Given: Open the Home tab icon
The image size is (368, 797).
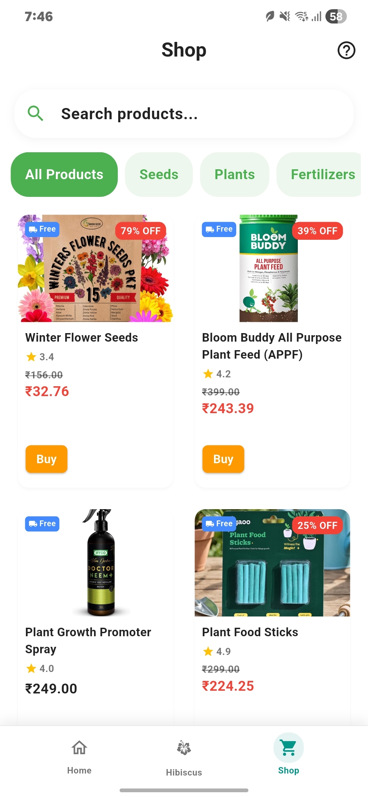Looking at the screenshot, I should tap(79, 748).
